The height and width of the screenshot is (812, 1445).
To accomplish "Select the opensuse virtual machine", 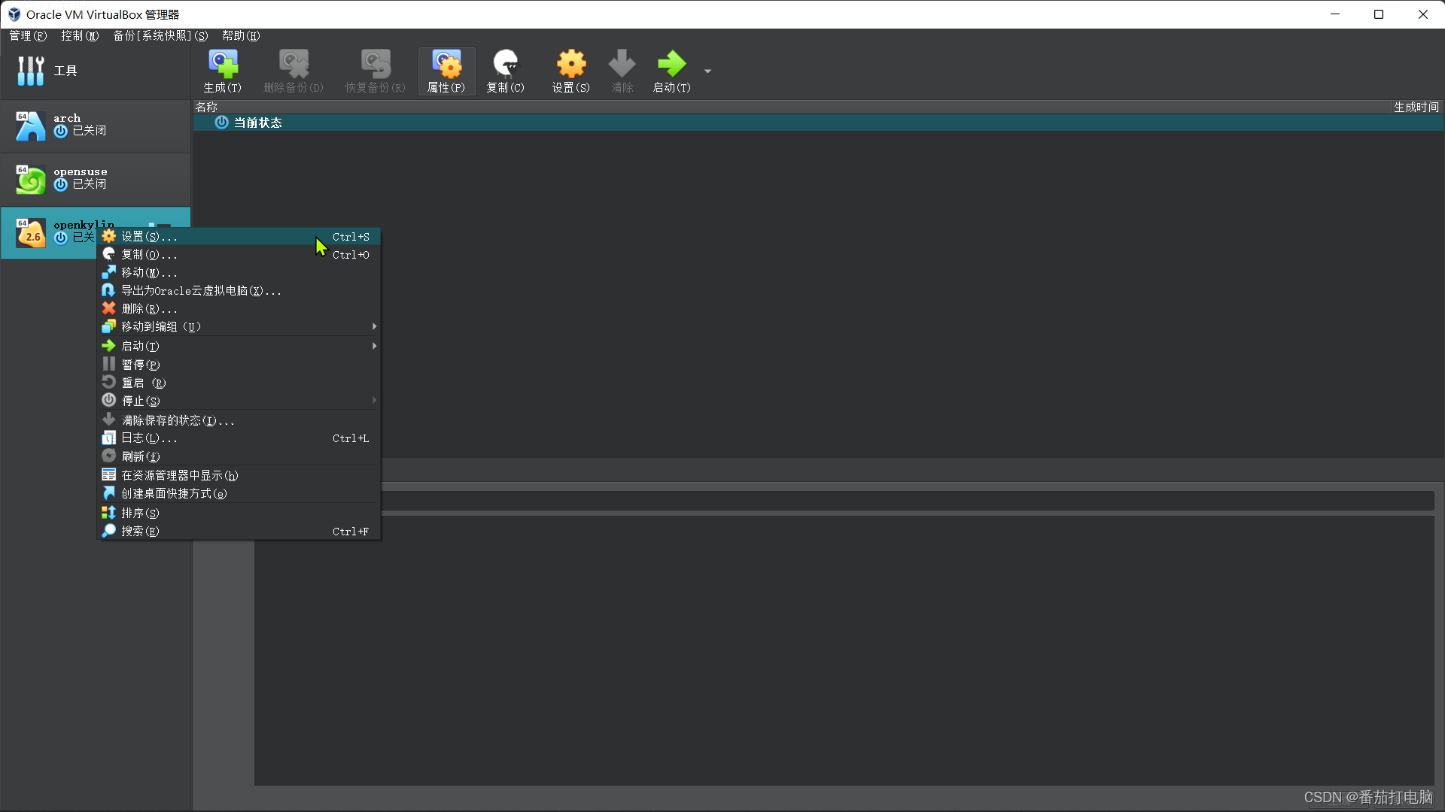I will coord(95,179).
